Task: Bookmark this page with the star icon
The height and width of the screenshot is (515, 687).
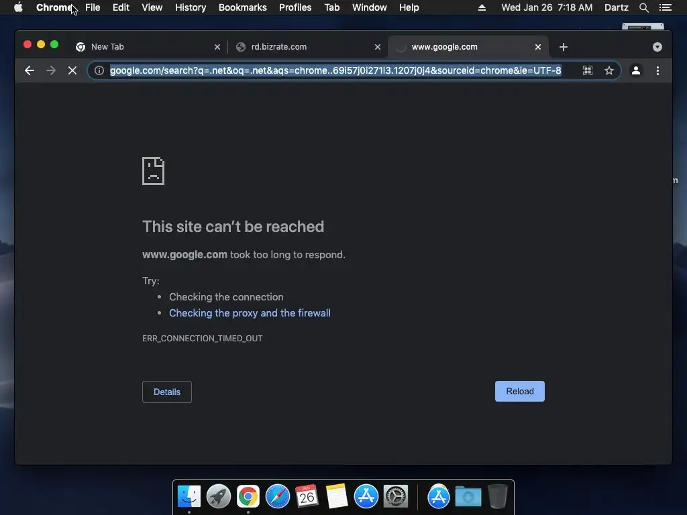Action: (609, 70)
